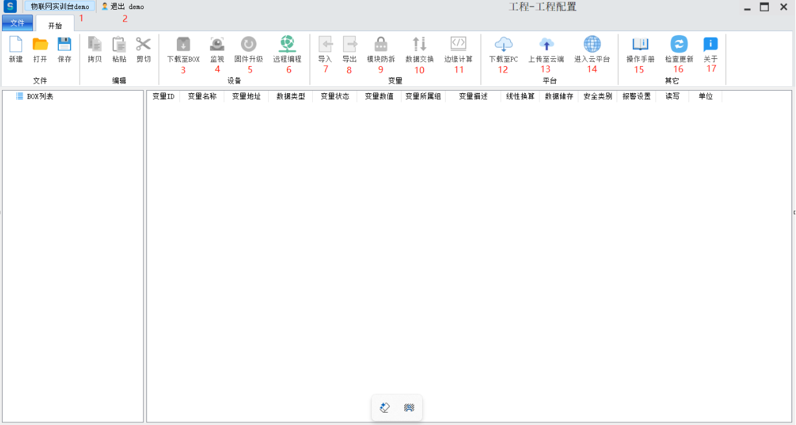Click 上传至云端 upload to cloud

[x=546, y=45]
